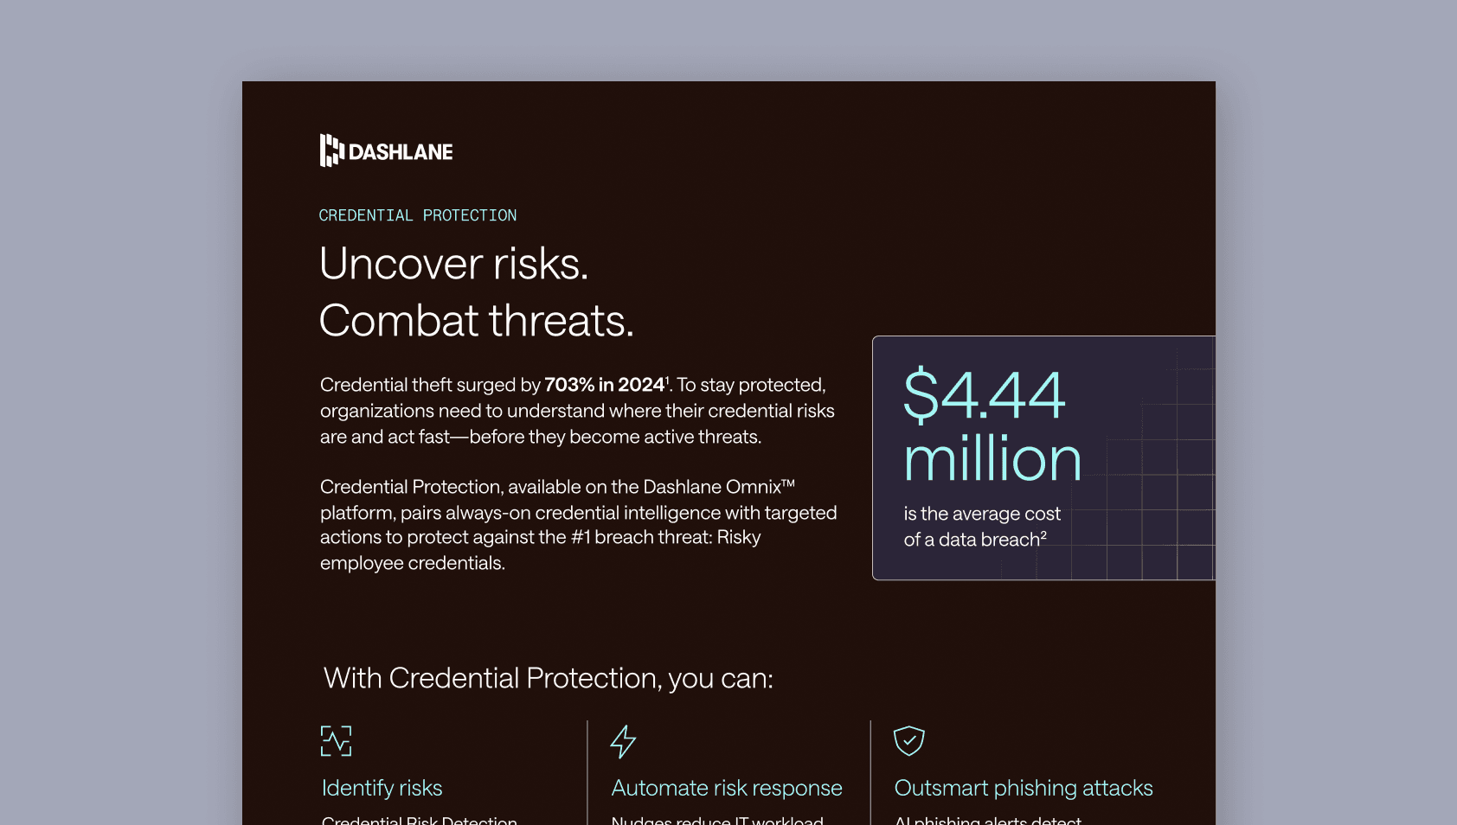Click the bold '703% in 2024' text
Viewport: 1457px width, 825px height.
pyautogui.click(x=604, y=385)
